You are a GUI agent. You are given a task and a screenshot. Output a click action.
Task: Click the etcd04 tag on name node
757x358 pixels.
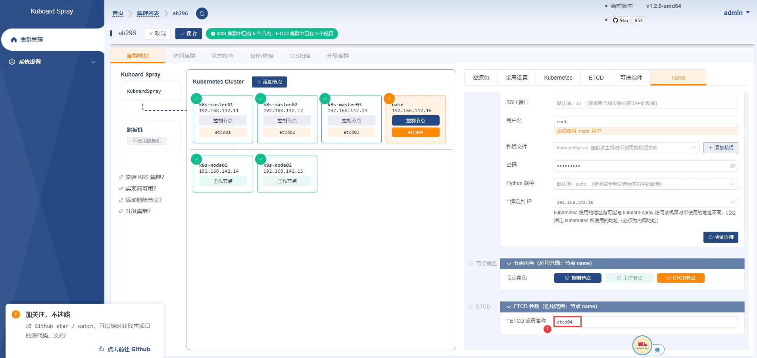(416, 132)
